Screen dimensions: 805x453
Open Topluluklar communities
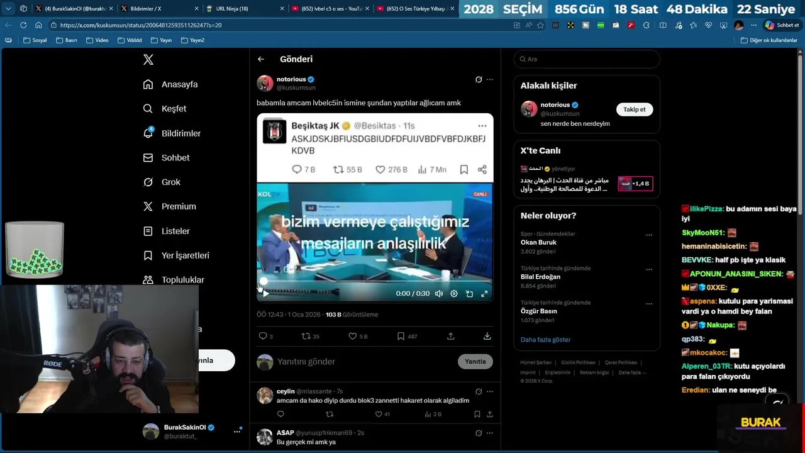point(174,280)
